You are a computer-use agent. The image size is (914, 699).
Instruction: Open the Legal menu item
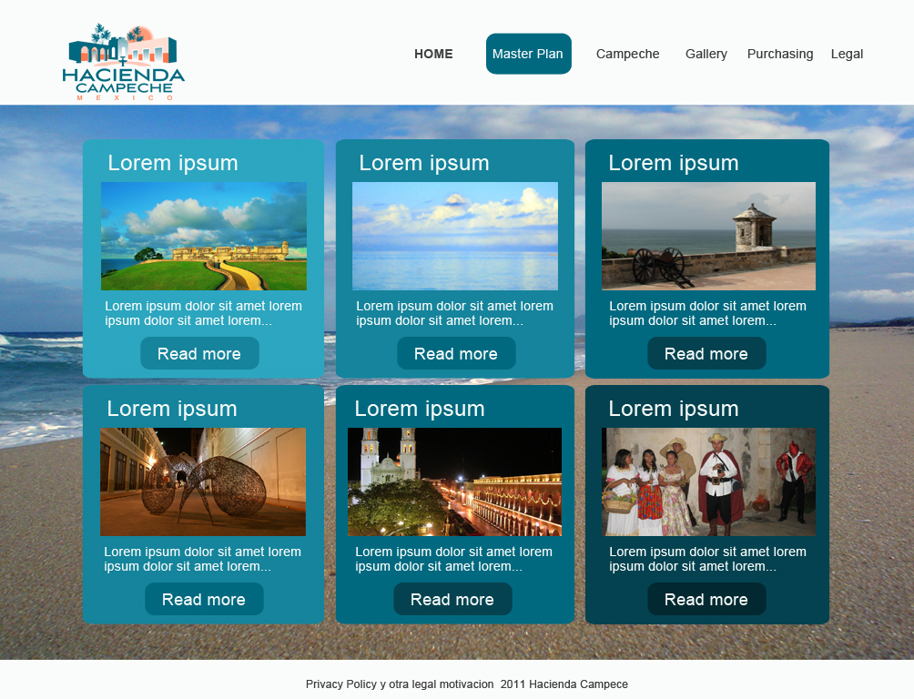click(847, 54)
